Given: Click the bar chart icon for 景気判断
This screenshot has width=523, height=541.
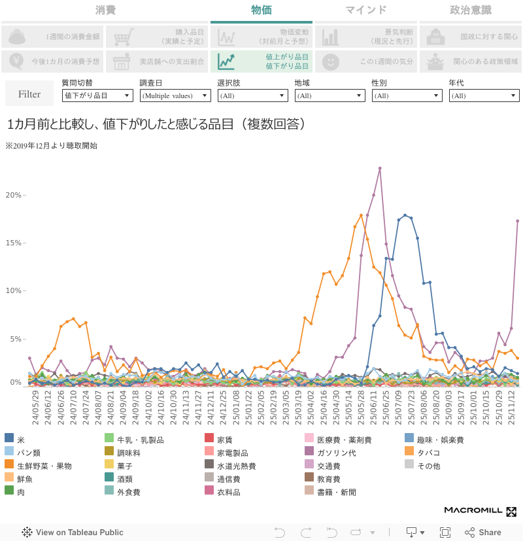Looking at the screenshot, I should point(330,37).
